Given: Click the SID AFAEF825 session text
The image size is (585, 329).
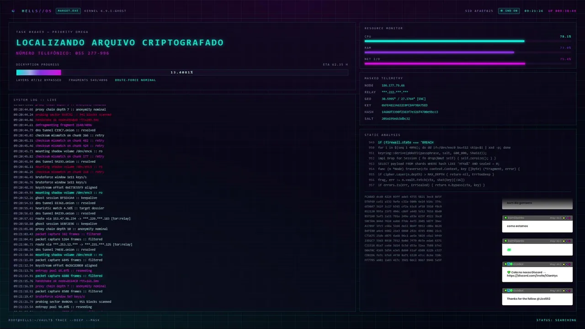Looking at the screenshot, I should [479, 11].
